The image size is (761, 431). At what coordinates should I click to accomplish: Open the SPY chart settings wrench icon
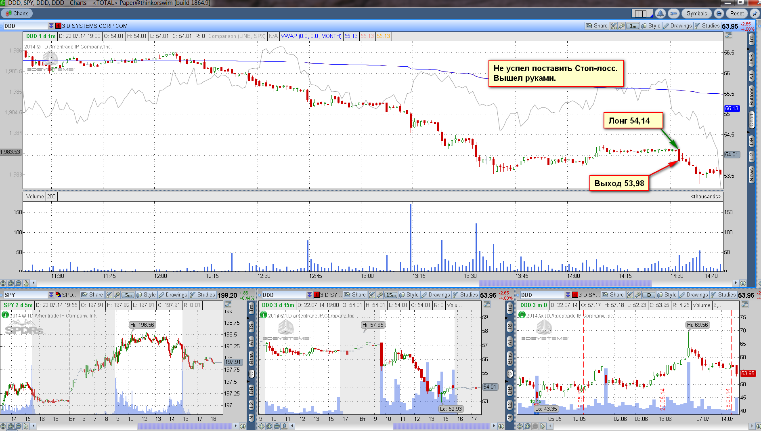(x=117, y=295)
